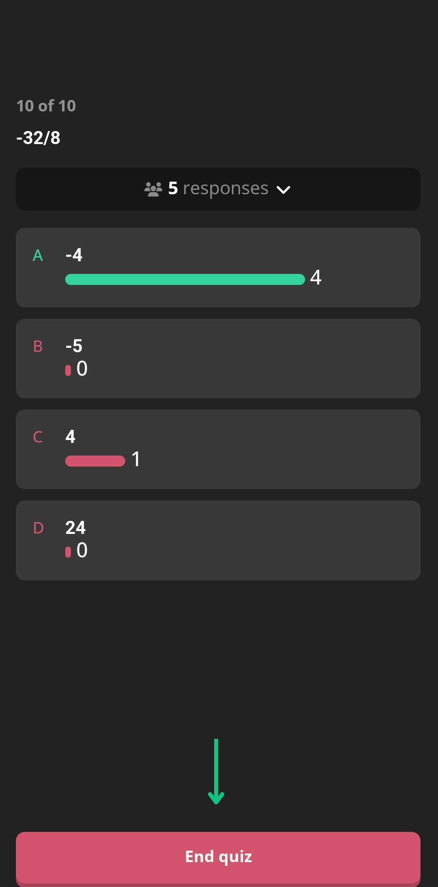Click the small red marker under -5

[x=68, y=370]
